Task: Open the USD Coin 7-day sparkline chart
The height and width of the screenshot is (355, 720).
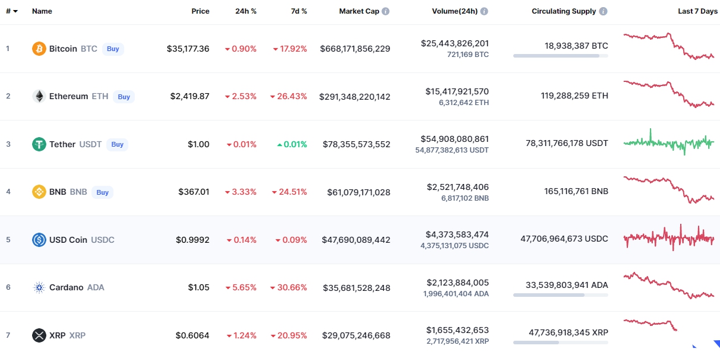Action: [x=669, y=237]
